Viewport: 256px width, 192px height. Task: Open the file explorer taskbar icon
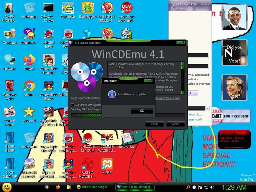pos(69,187)
